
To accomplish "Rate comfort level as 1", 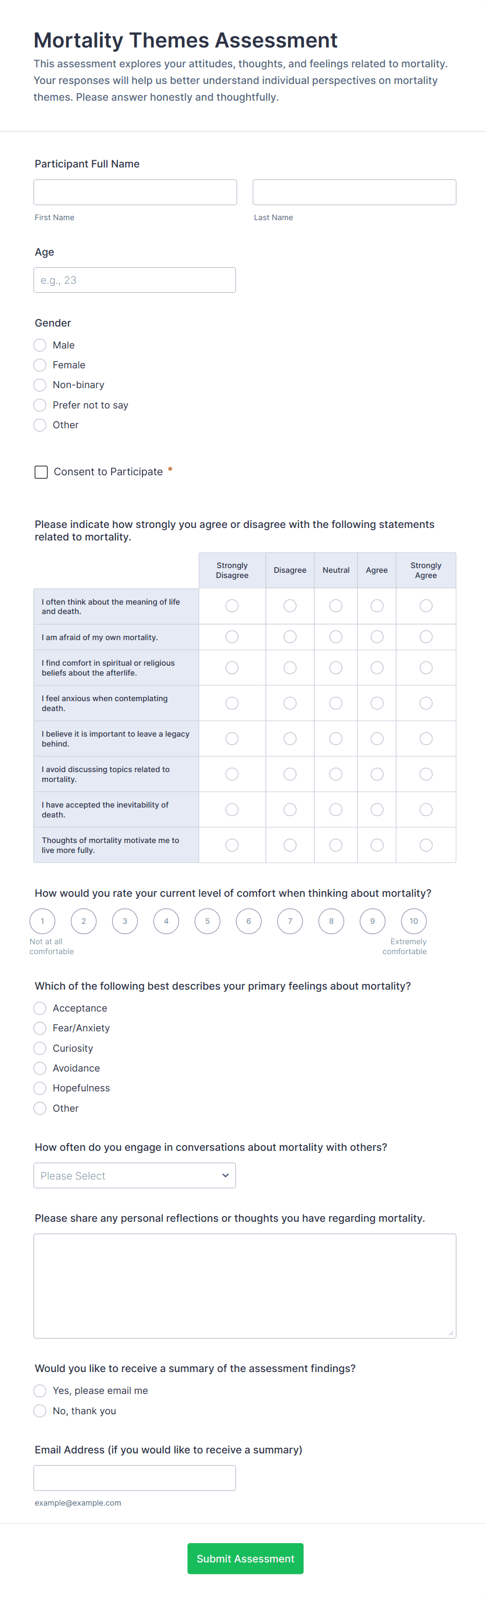I will [x=42, y=921].
